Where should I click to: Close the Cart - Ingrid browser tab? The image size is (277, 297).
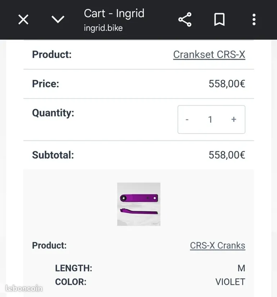[x=23, y=19]
